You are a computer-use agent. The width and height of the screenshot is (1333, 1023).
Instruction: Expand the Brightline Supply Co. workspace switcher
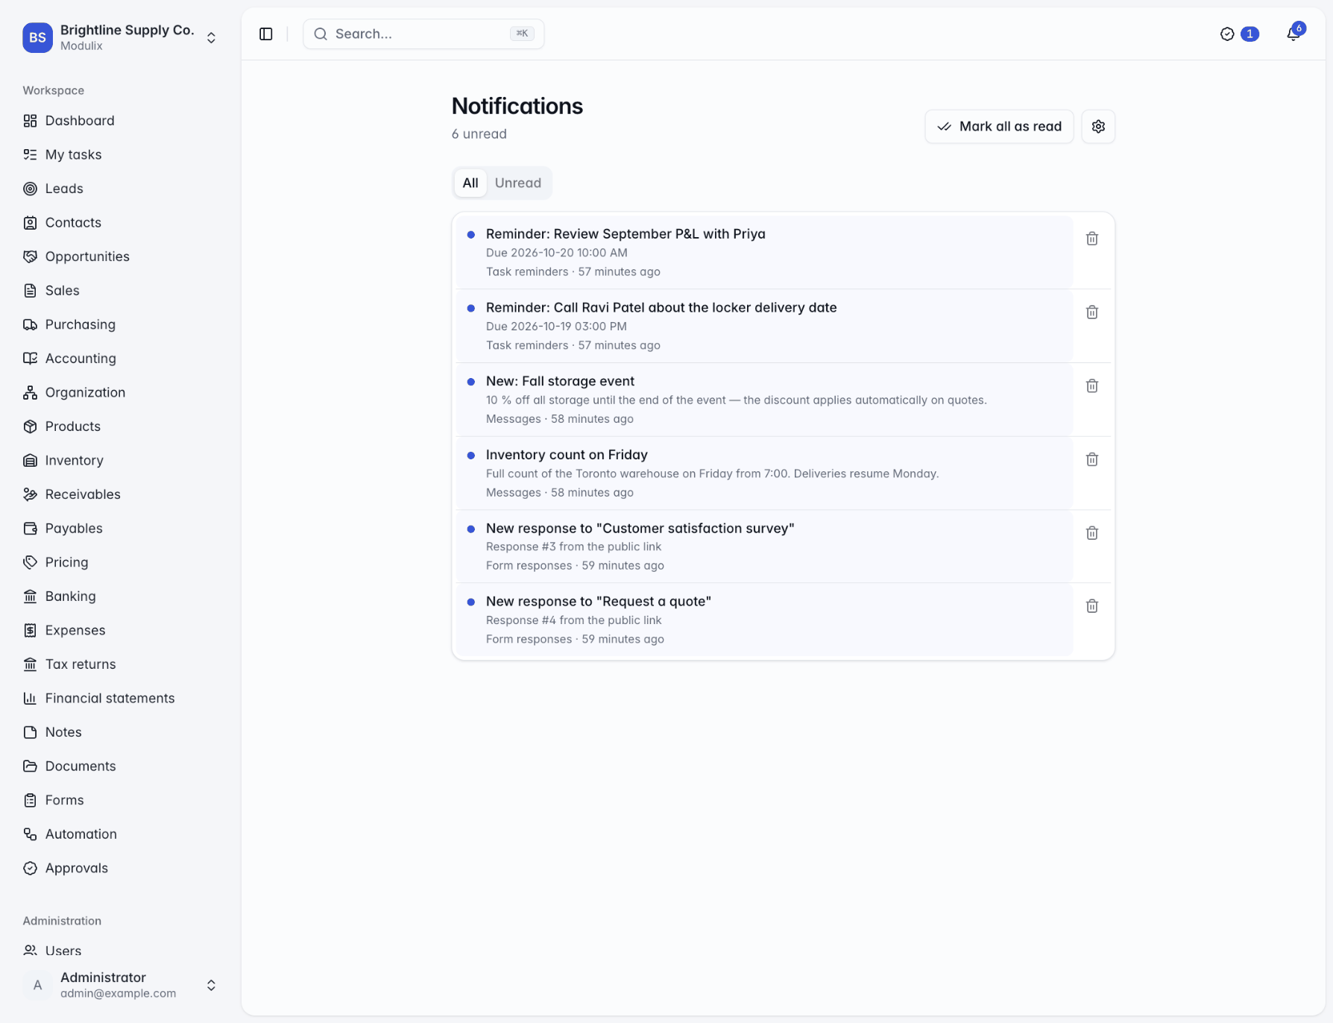211,38
